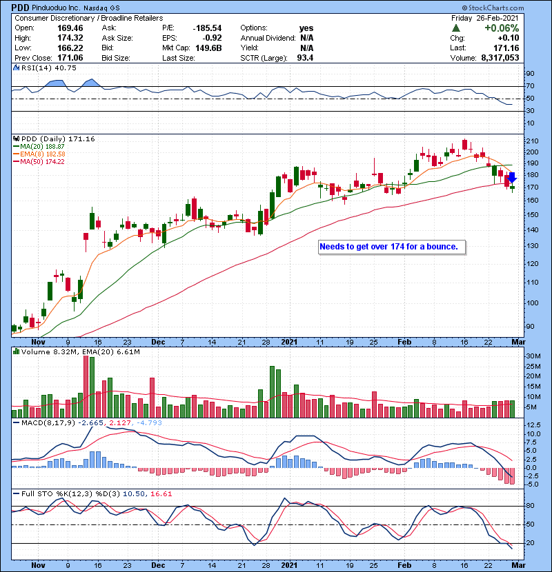Click the 'Needs to get over 174' annotation
This screenshot has height=572, width=552.
[x=392, y=247]
